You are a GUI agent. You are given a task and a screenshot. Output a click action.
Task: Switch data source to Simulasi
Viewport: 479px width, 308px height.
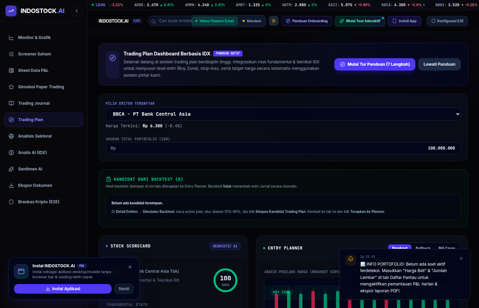tap(251, 21)
